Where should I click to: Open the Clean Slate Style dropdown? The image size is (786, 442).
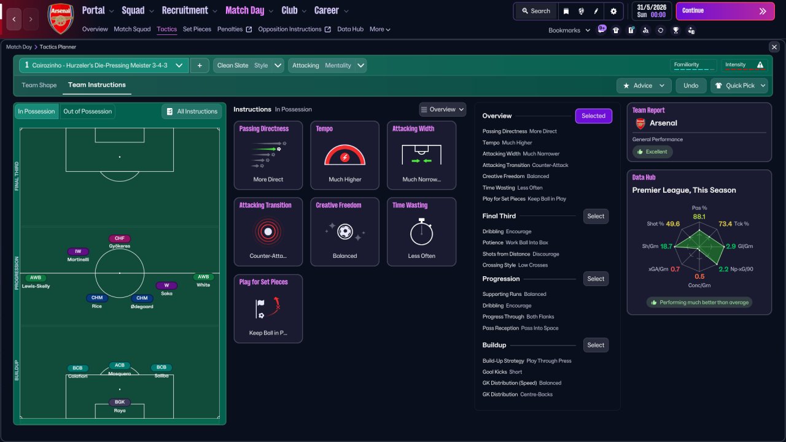248,66
